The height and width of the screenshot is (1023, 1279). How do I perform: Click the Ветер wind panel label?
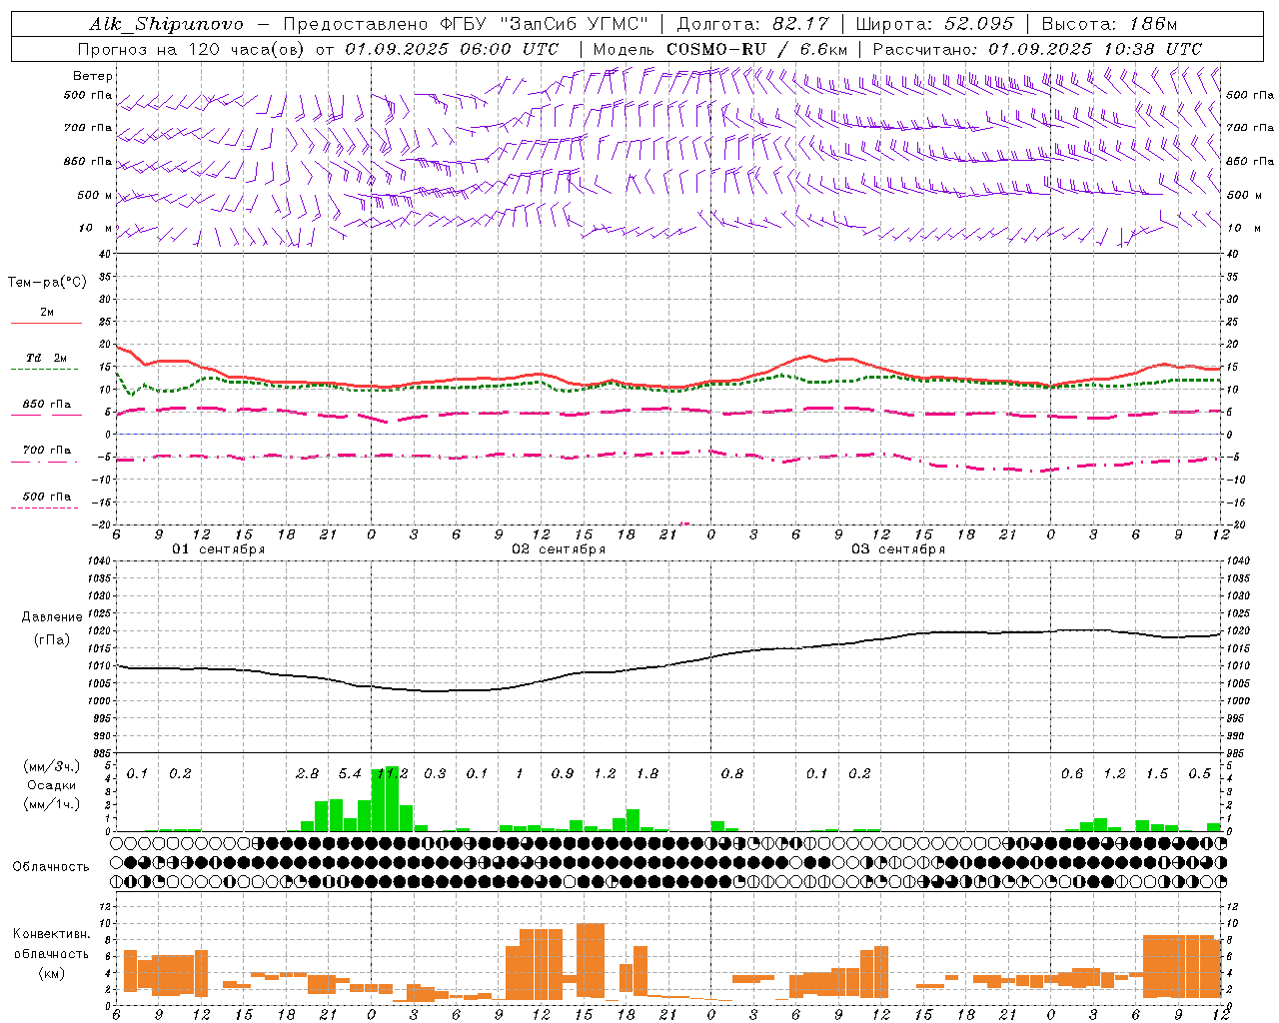(x=93, y=76)
